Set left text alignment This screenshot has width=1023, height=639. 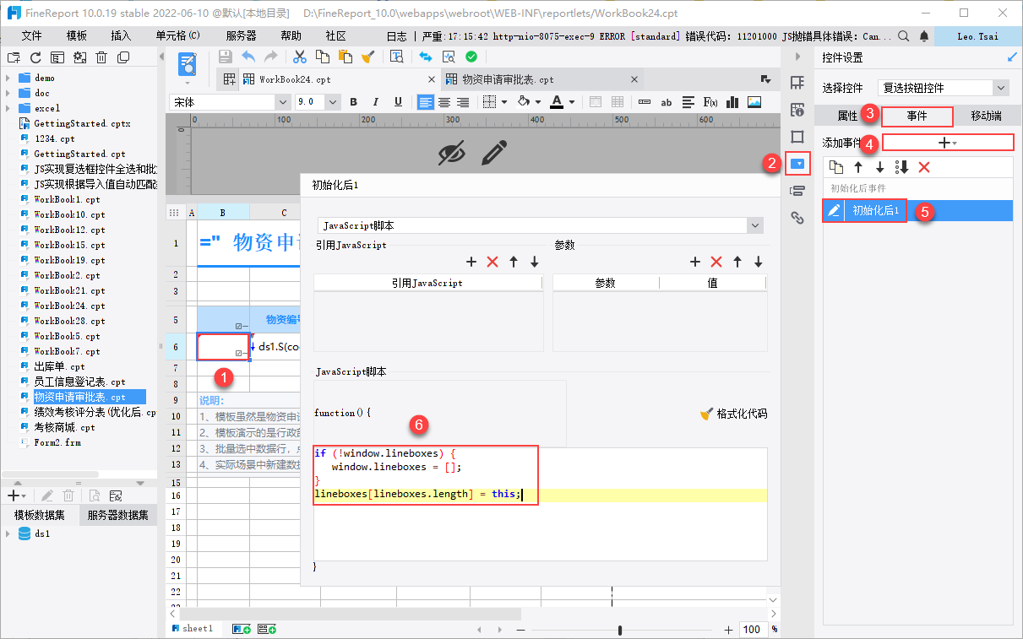tap(425, 102)
